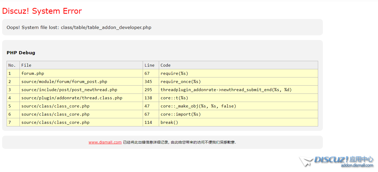Click the PHP Debug section title
The image size is (378, 172).
pos(21,53)
